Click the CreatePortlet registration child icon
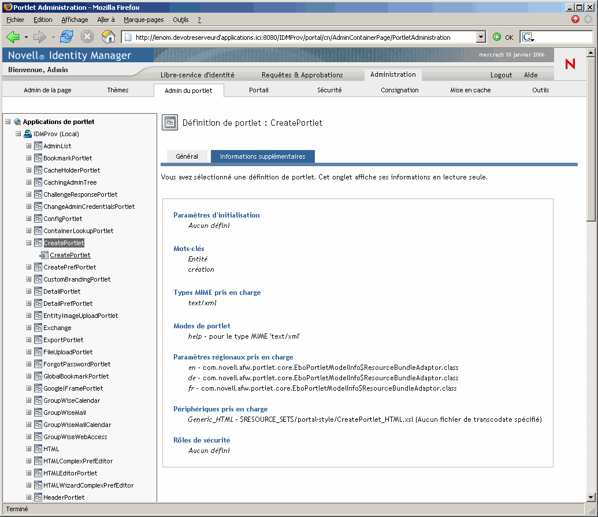Viewport: 598px width, 517px height. tap(44, 255)
